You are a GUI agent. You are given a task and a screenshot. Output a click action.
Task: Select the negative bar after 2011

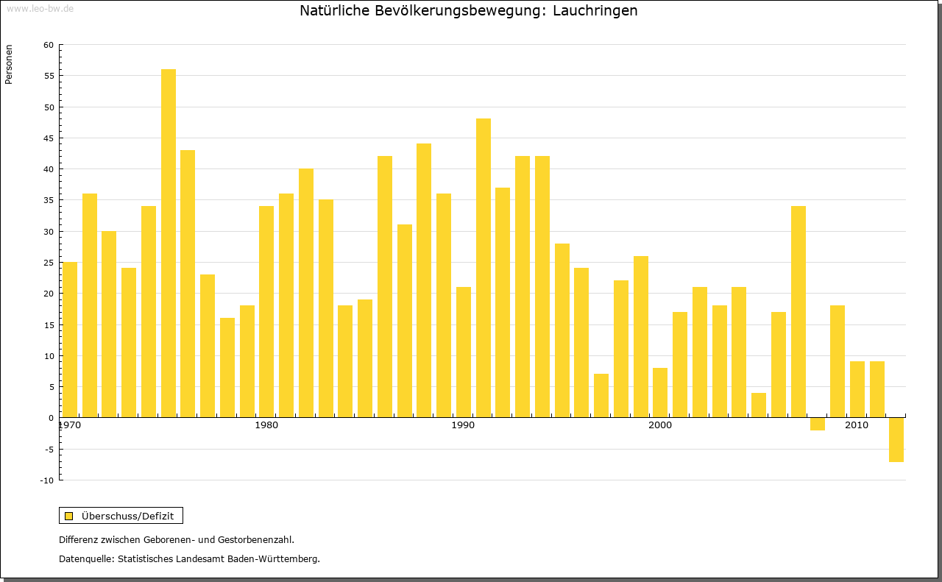896,440
